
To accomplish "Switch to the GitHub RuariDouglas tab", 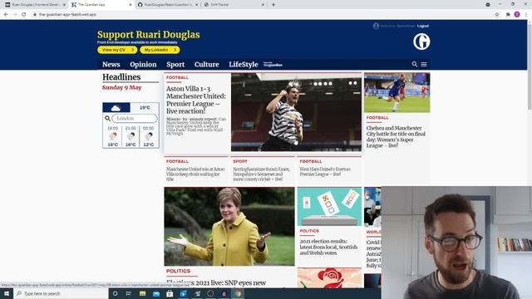I will tap(168, 5).
